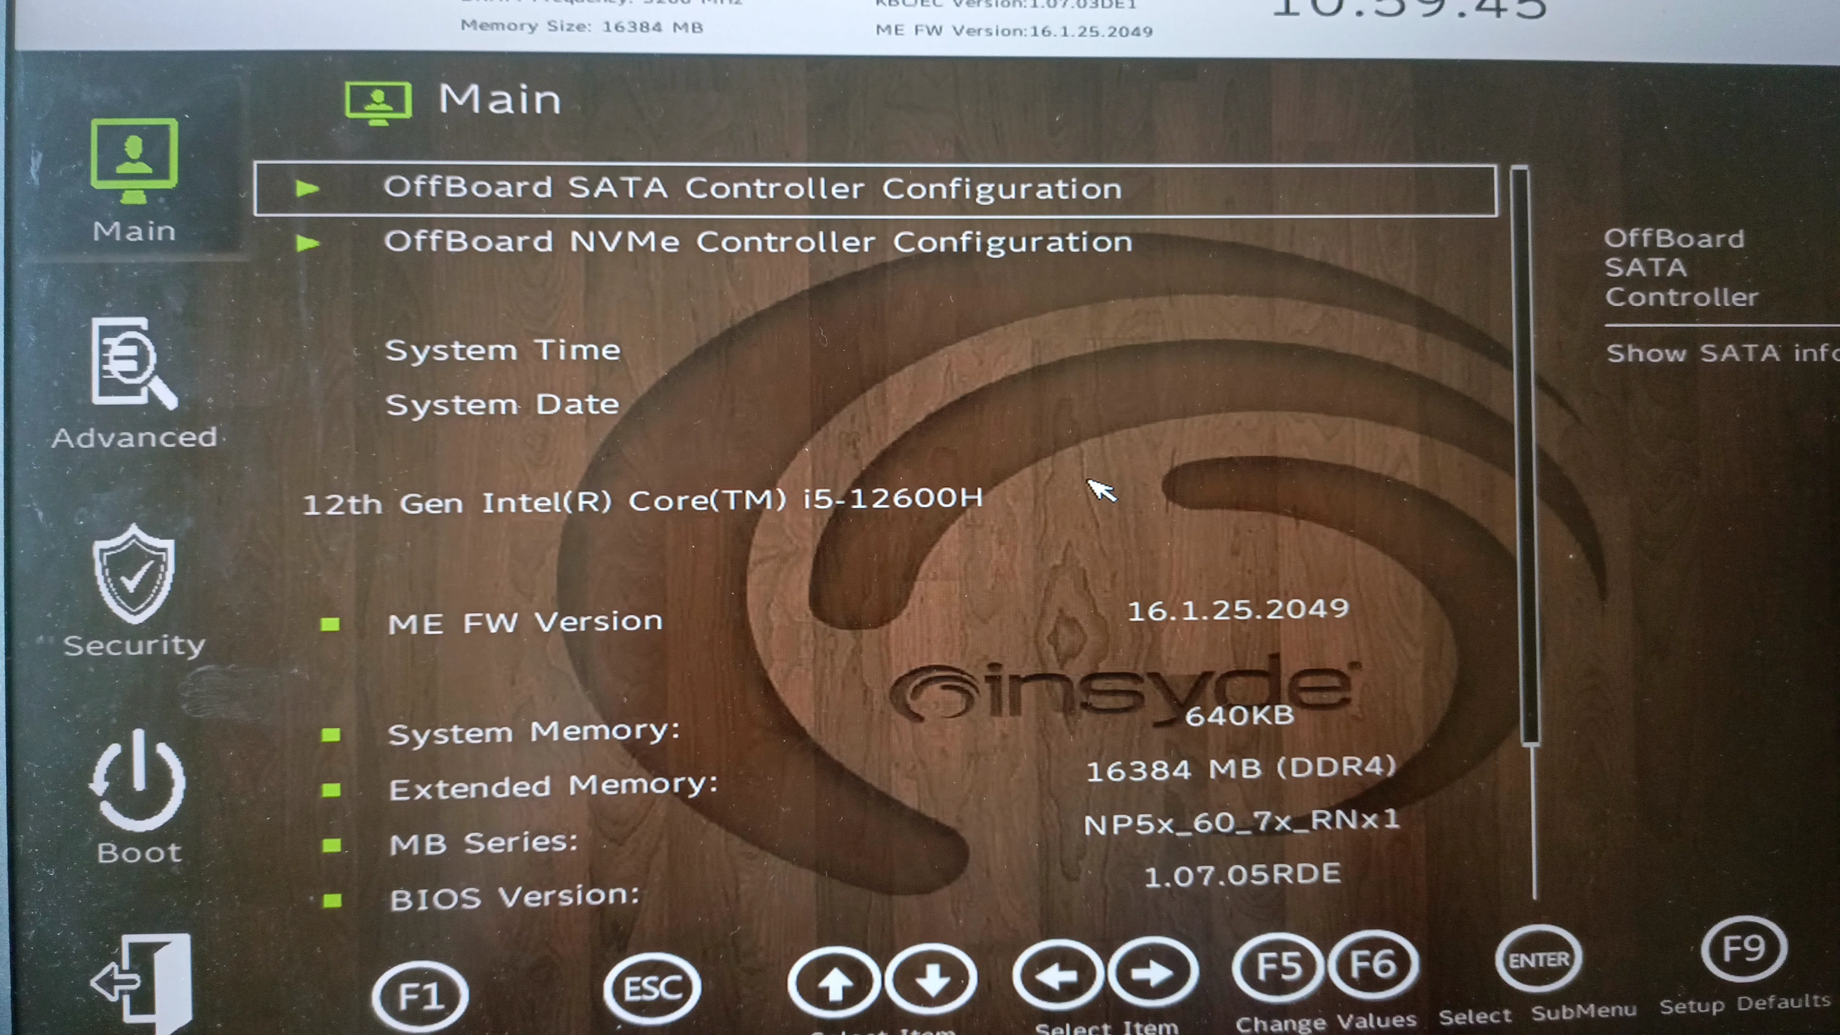1840x1035 pixels.
Task: Click the left arrow key icon
Action: click(1059, 974)
